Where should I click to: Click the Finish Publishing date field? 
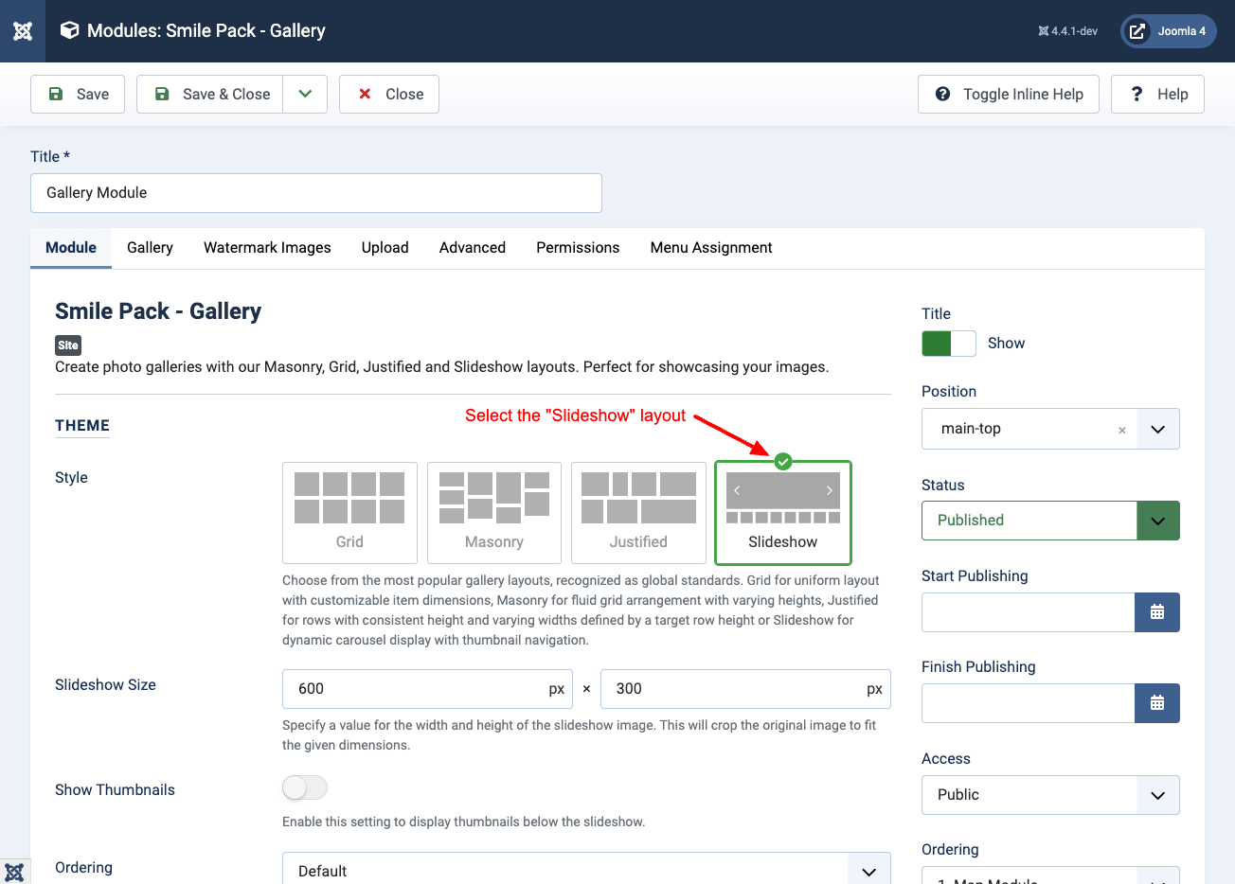tap(1029, 703)
